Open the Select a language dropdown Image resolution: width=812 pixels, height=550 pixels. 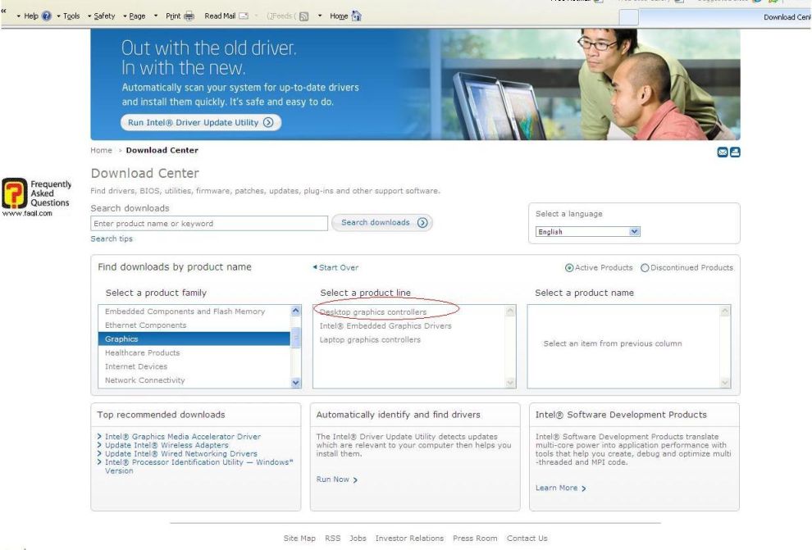587,232
